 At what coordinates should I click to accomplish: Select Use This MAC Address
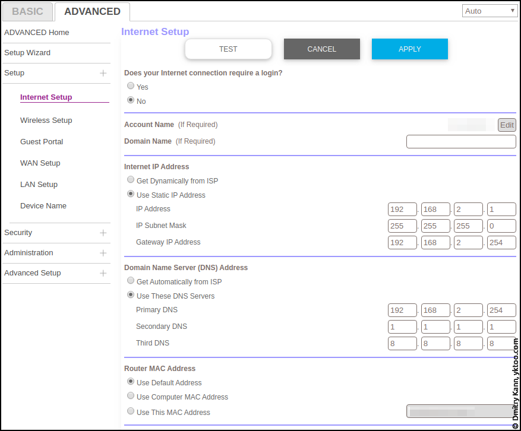click(x=131, y=411)
